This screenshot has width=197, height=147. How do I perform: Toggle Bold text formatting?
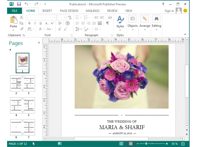[x=30, y=23]
